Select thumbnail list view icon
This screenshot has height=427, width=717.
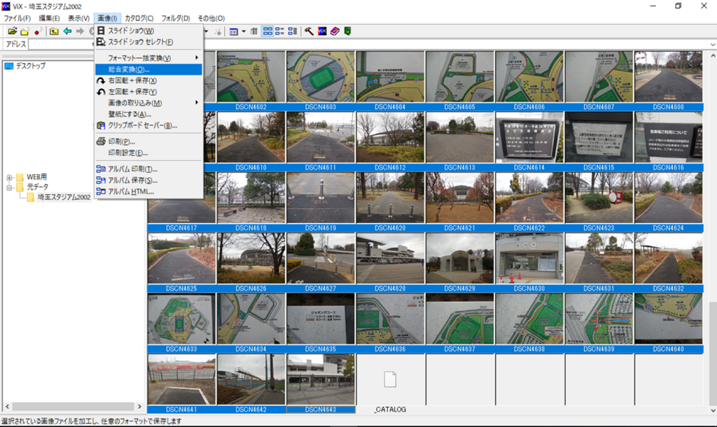[292, 31]
